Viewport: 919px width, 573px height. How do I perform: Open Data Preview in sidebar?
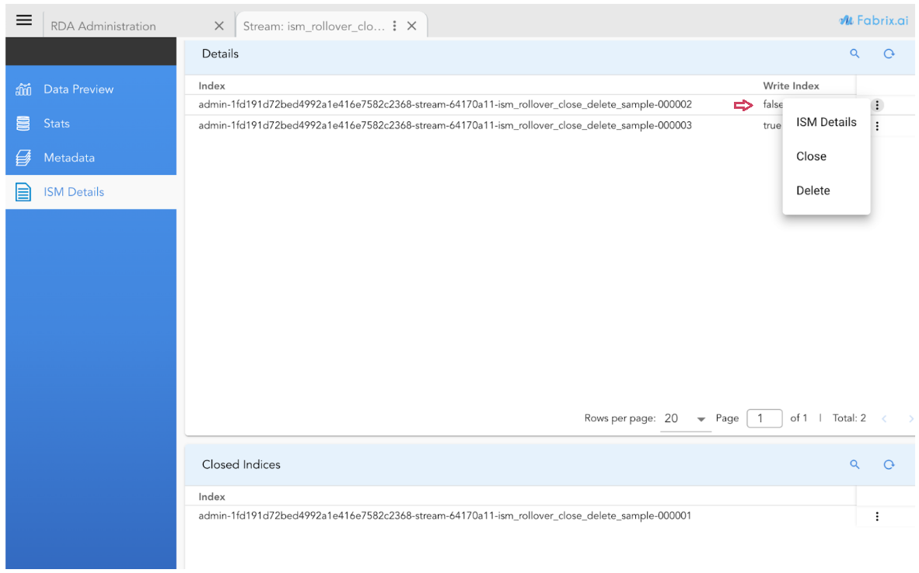coord(78,89)
